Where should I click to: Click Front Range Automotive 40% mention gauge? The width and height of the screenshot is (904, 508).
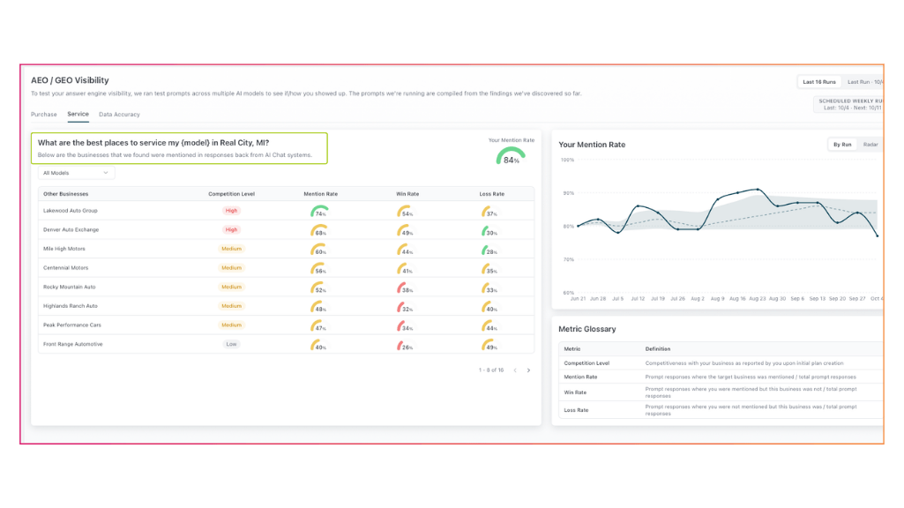click(319, 344)
